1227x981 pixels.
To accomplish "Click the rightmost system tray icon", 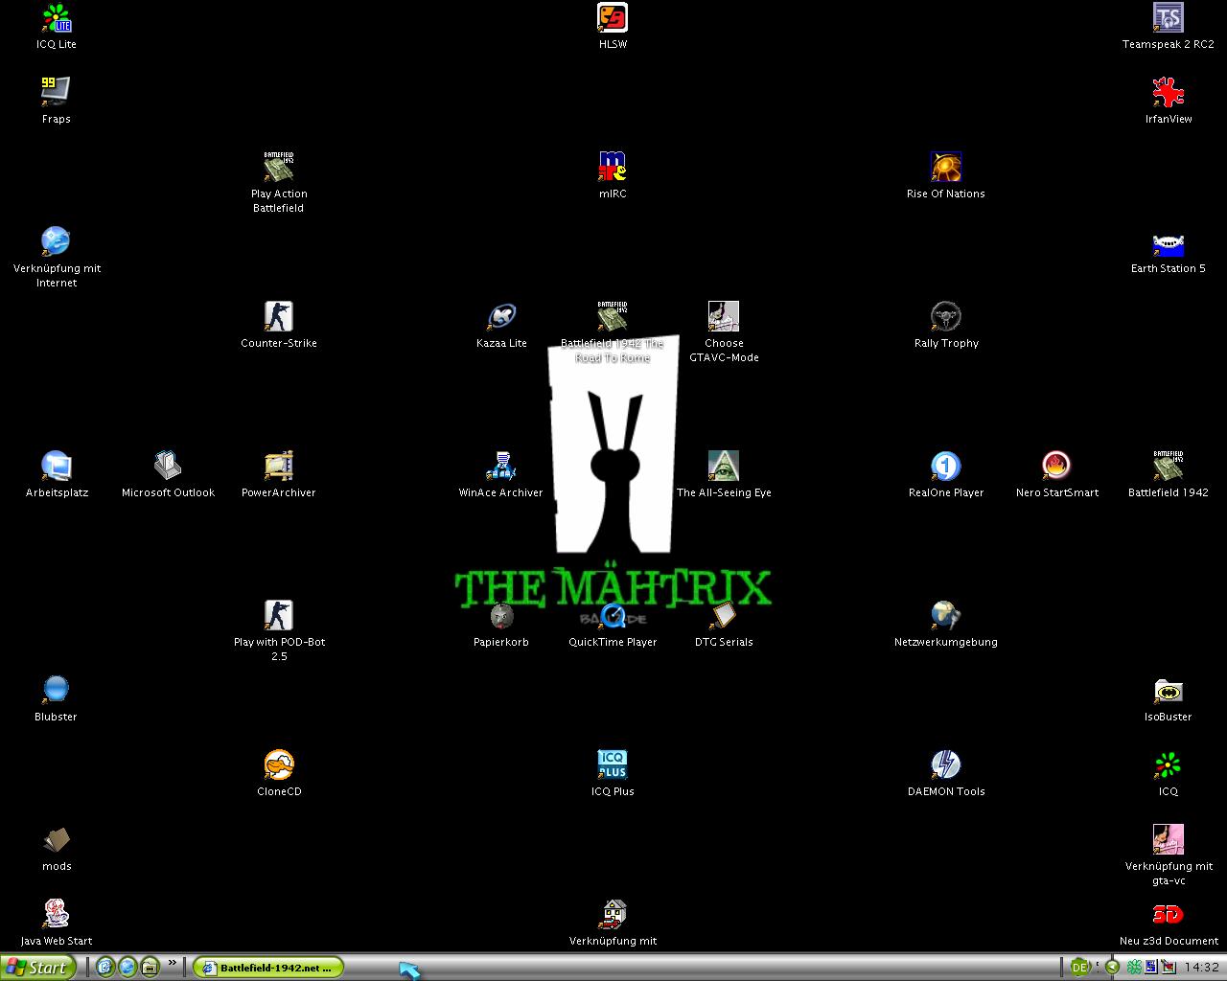I will pos(1167,968).
